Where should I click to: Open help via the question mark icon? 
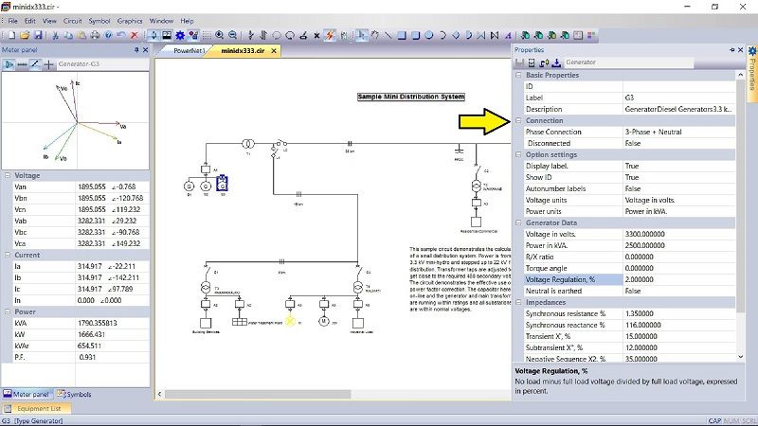(108, 35)
